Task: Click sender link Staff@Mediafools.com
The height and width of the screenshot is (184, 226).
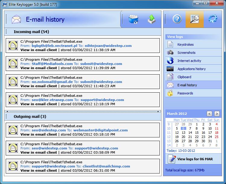Action: click(52, 64)
